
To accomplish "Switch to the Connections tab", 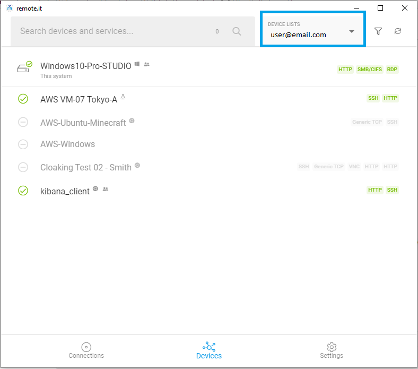I will pos(86,351).
